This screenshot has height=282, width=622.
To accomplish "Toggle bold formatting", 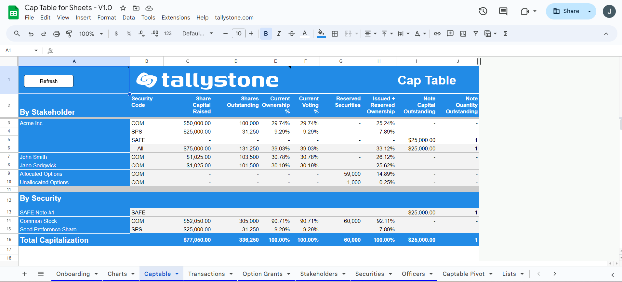I will (x=266, y=33).
